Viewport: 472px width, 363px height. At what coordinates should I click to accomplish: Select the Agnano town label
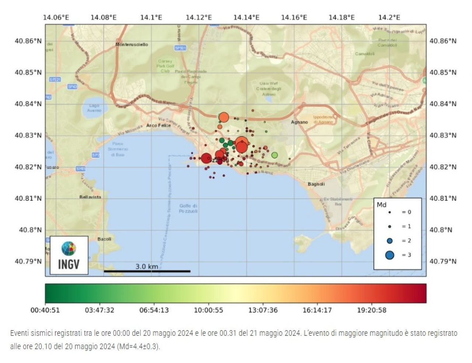(299, 122)
